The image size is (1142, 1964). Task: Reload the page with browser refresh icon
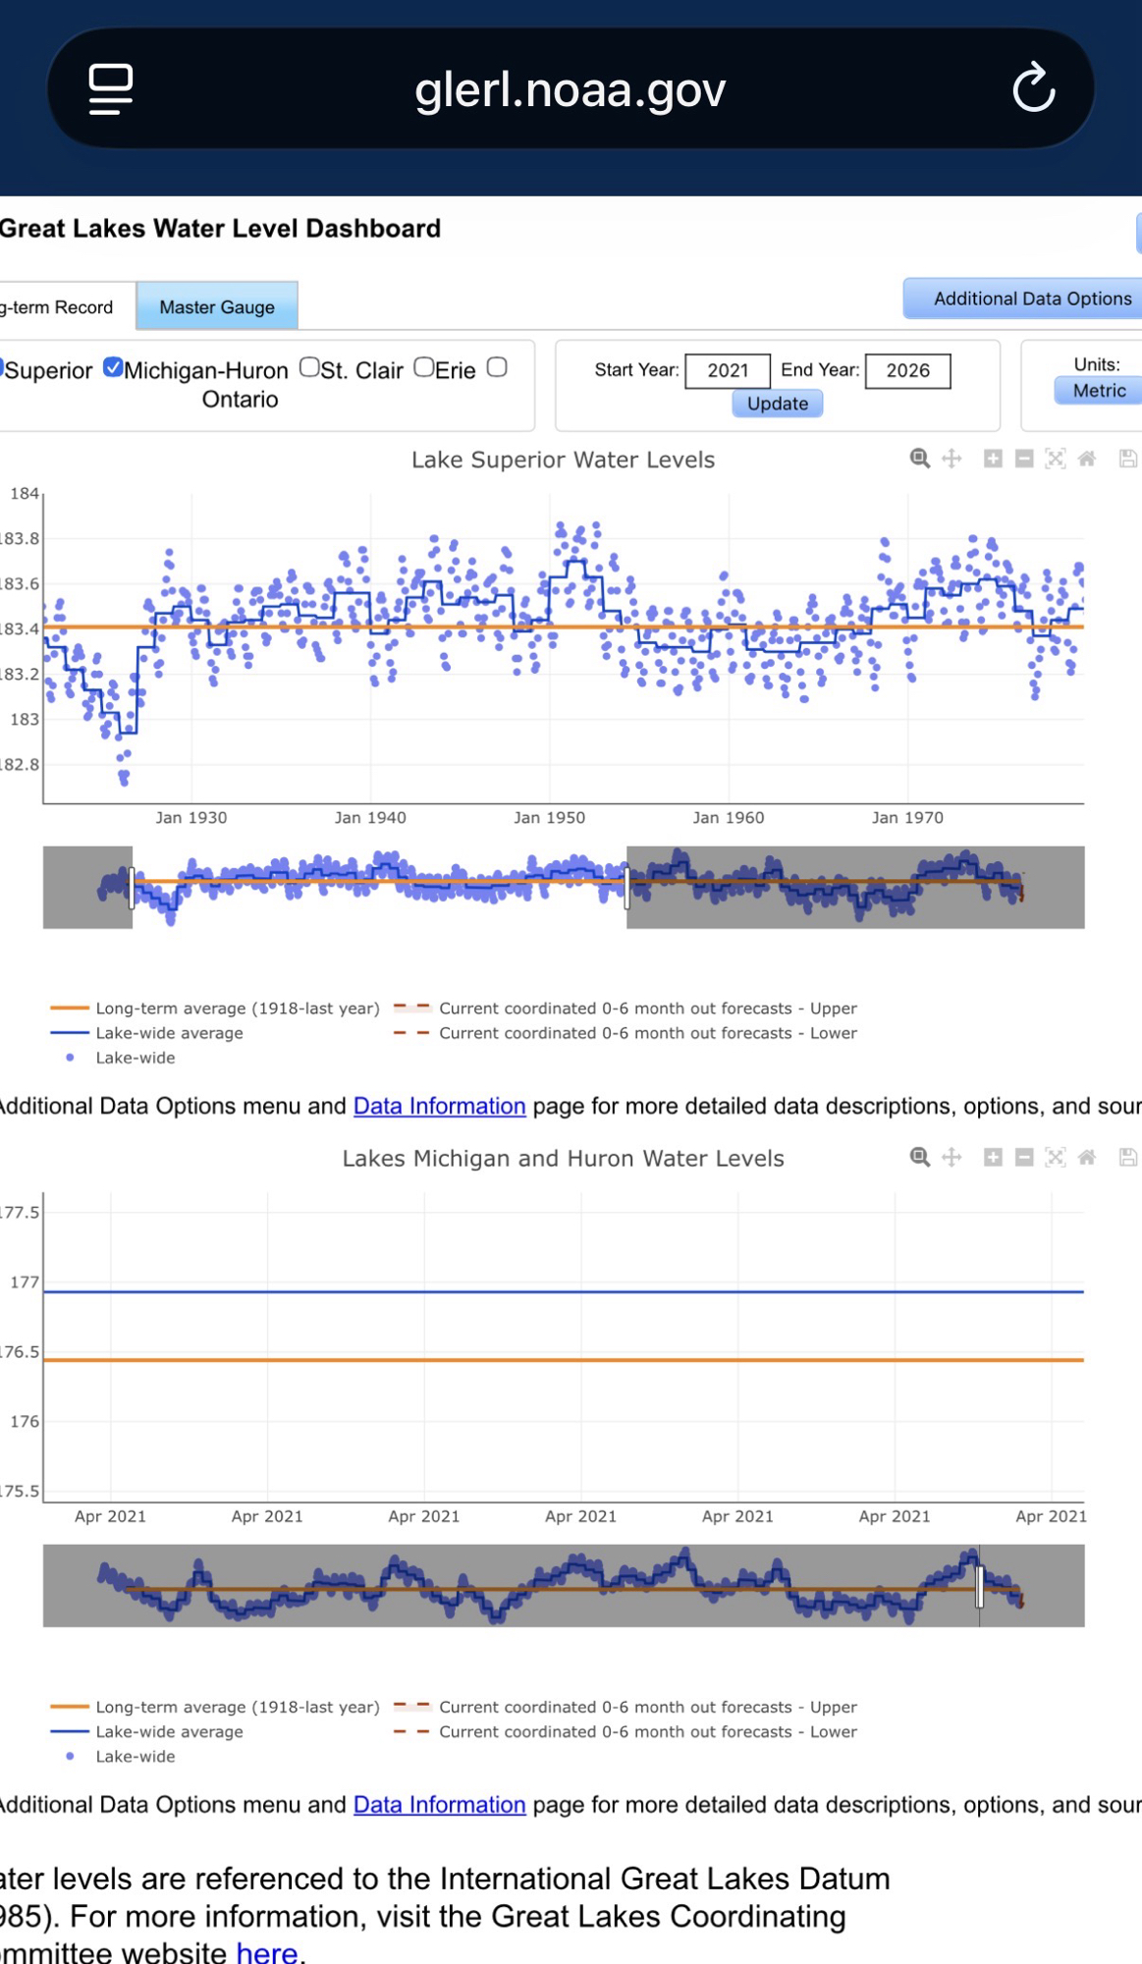point(1033,88)
